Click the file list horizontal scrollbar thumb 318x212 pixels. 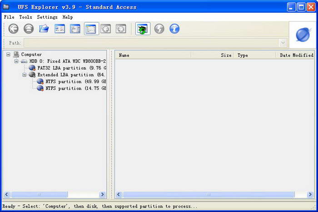tap(209, 194)
